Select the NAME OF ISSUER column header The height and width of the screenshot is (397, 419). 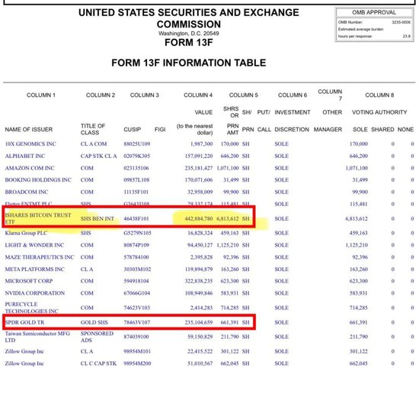tap(29, 129)
